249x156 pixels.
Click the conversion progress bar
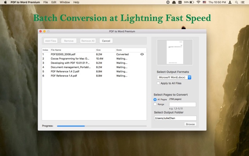click(102, 126)
